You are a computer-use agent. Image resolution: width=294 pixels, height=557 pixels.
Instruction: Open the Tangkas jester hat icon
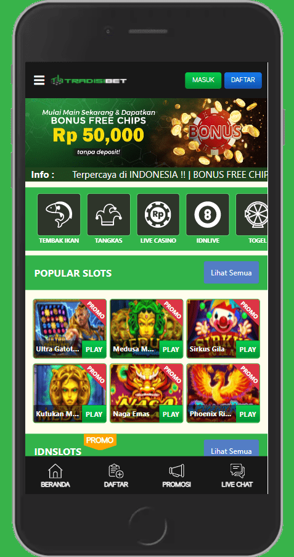108,214
